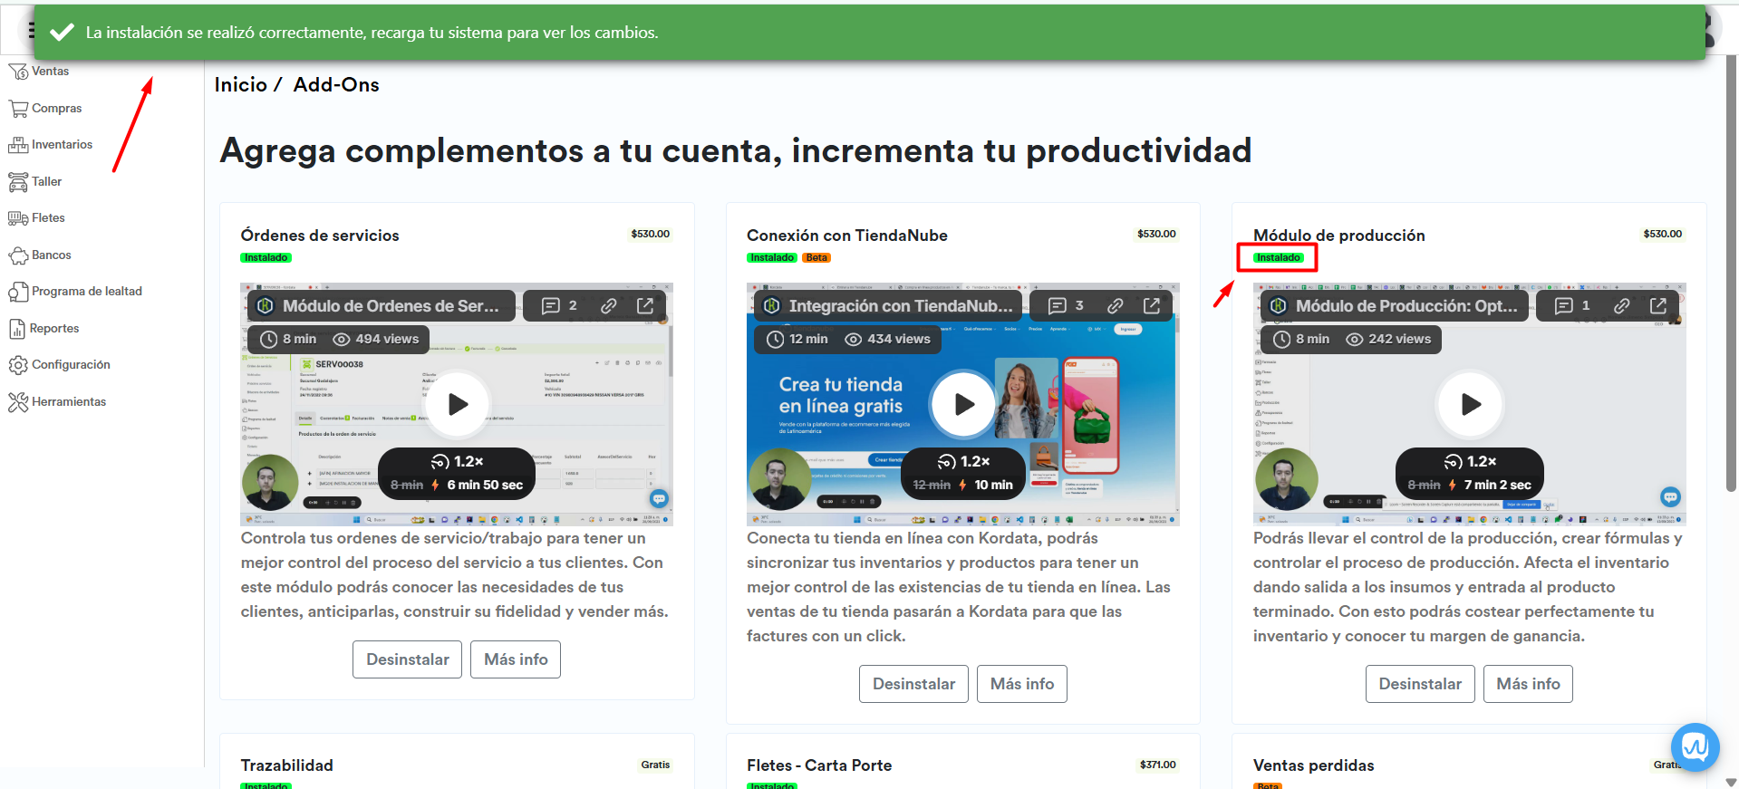Play the Integración con TiendaNube video
The height and width of the screenshot is (789, 1739).
pyautogui.click(x=963, y=404)
